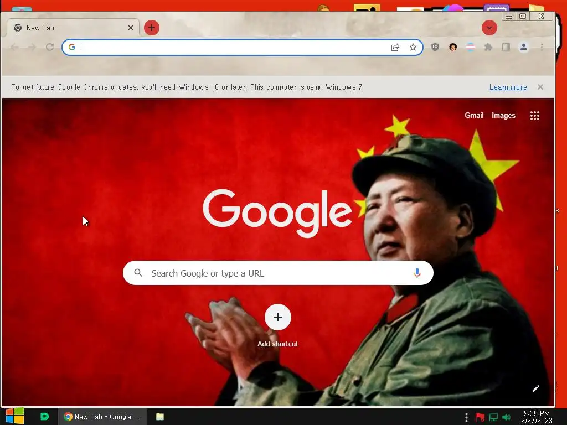Viewport: 567px width, 425px height.
Task: Show hidden tray icons
Action: [x=466, y=417]
